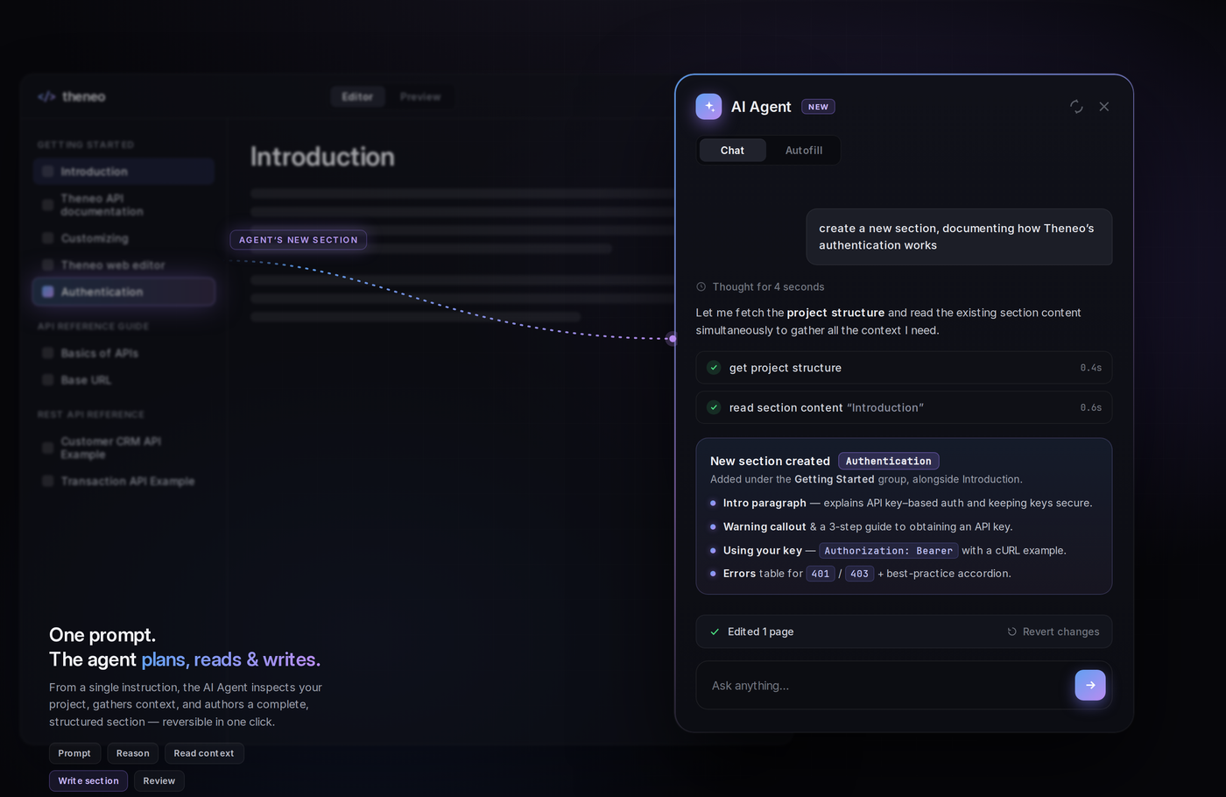The height and width of the screenshot is (797, 1226).
Task: Click the 401 error code chip
Action: click(x=821, y=574)
